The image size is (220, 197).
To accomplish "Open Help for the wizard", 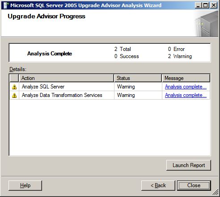I will (25, 185).
